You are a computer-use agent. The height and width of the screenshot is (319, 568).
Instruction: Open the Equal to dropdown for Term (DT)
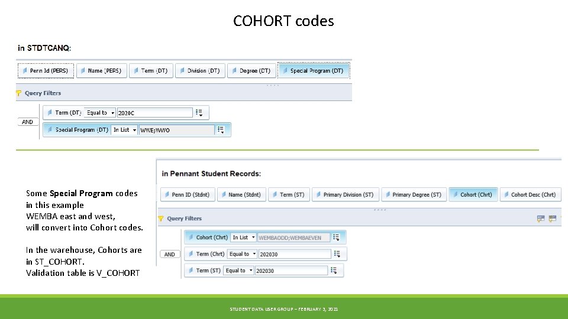[99, 113]
